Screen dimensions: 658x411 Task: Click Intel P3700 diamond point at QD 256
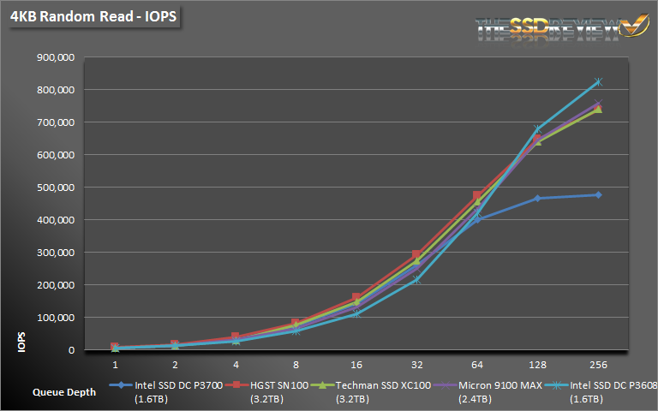click(598, 195)
